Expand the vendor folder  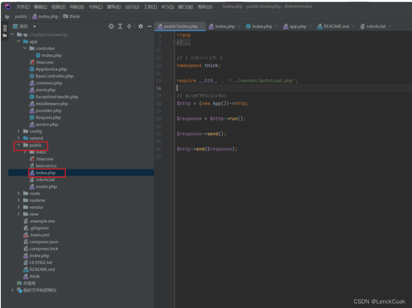coord(19,207)
